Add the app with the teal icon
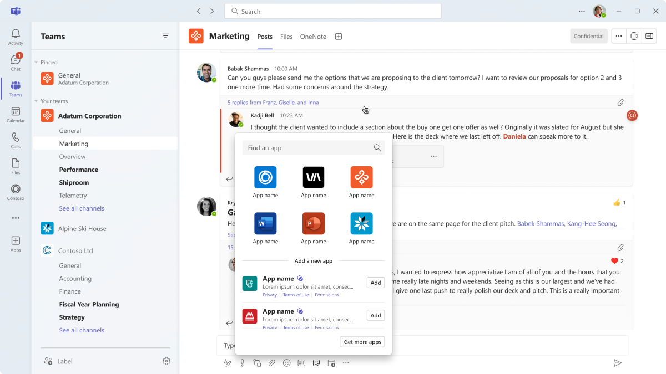The width and height of the screenshot is (666, 374). click(x=376, y=283)
